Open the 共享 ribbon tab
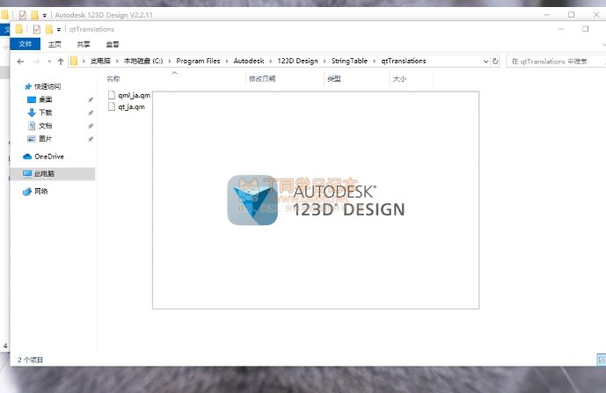The width and height of the screenshot is (606, 393). coord(83,45)
